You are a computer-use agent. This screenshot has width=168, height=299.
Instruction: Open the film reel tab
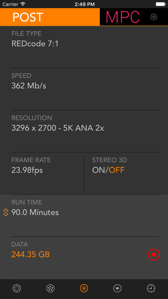(x=51, y=288)
